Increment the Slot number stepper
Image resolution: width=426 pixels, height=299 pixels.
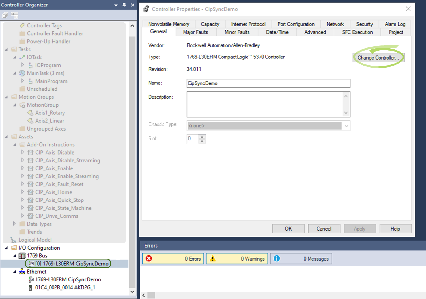202,137
